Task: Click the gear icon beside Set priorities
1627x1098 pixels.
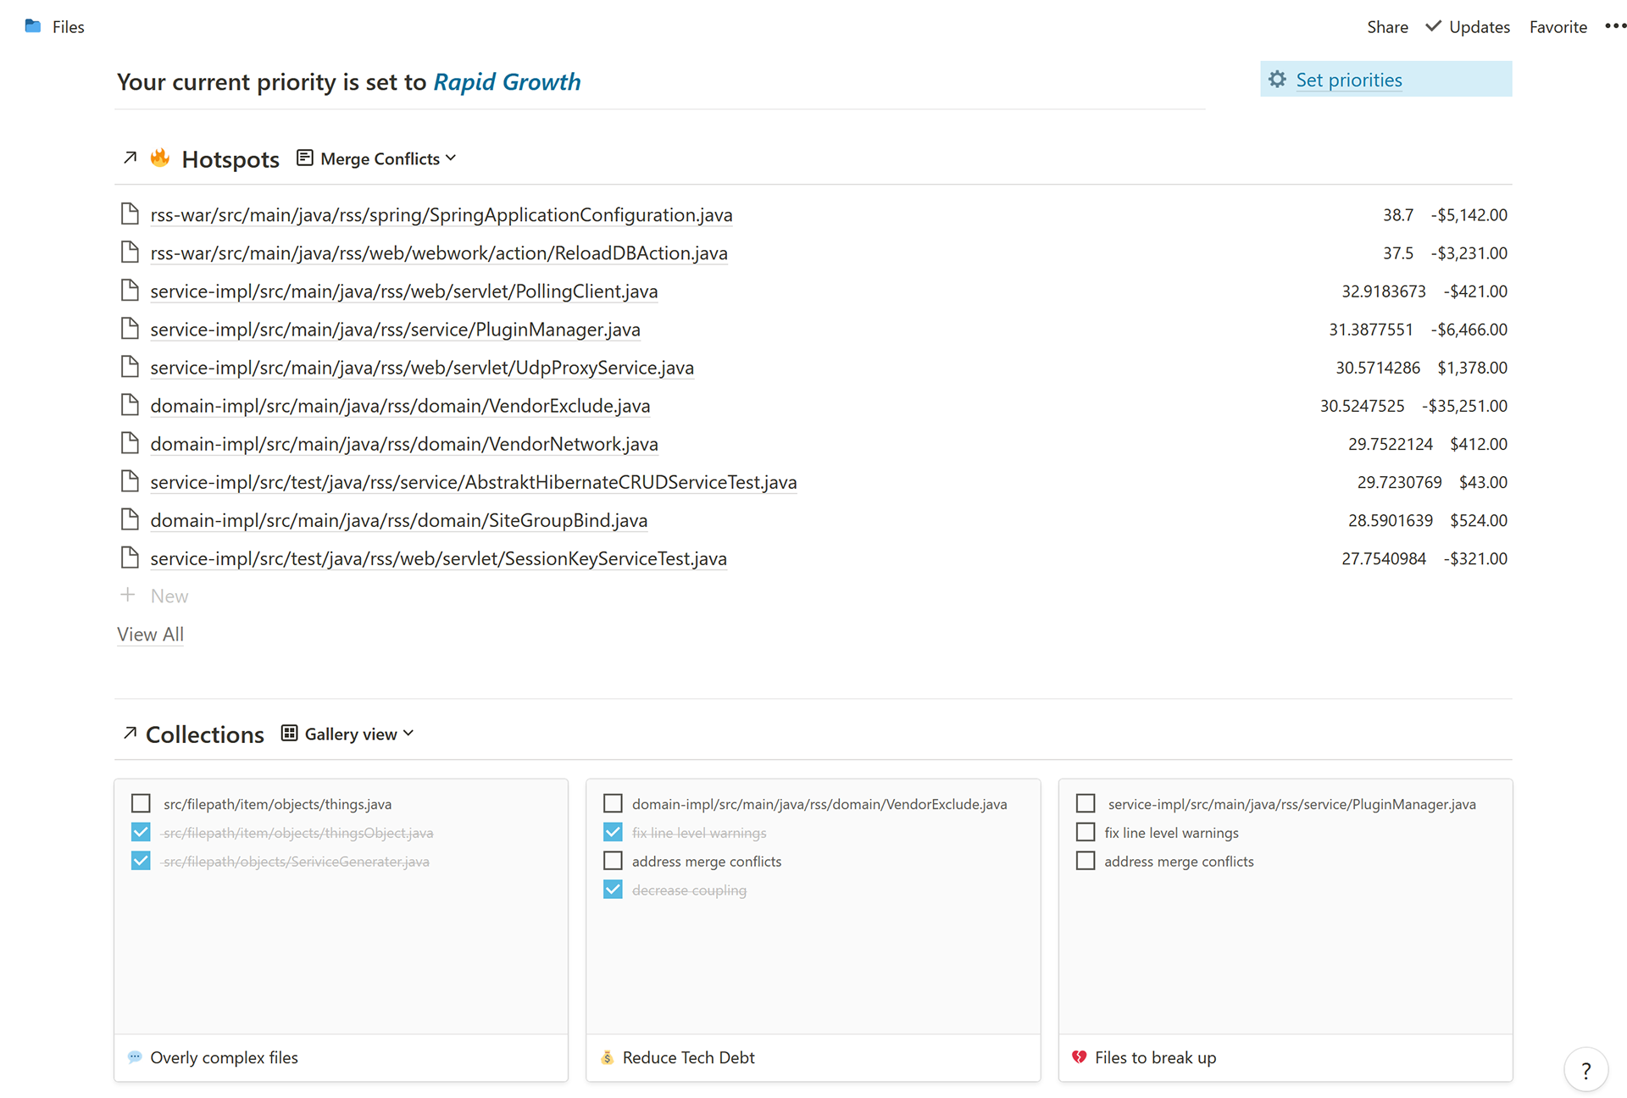Action: 1277,80
